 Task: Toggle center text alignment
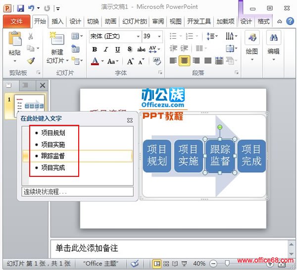(184, 60)
